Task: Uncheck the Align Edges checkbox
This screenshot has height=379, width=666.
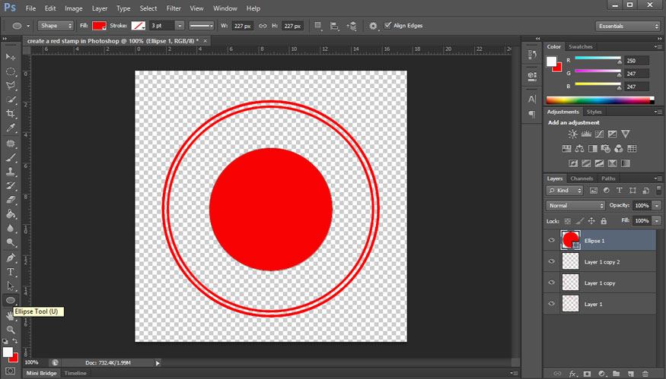Action: click(388, 25)
